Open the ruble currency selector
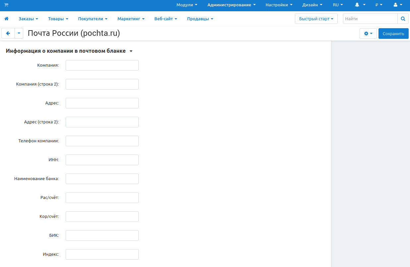 pyautogui.click(x=379, y=5)
